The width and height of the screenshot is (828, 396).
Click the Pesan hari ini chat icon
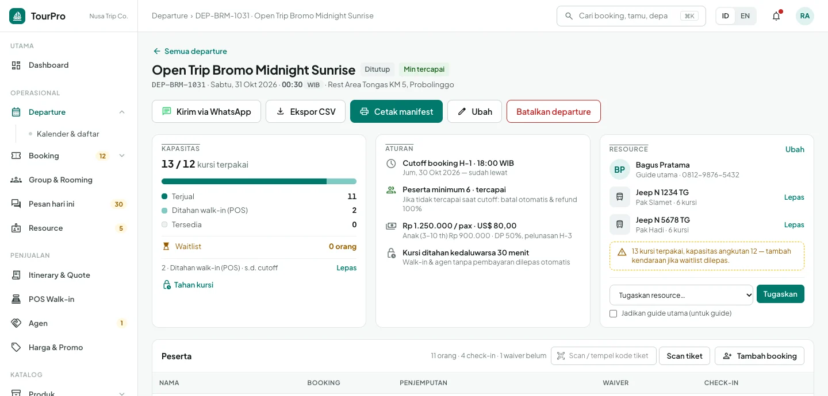16,204
